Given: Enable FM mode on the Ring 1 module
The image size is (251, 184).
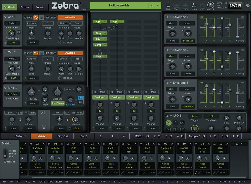Looking at the screenshot, I should coord(80,102).
